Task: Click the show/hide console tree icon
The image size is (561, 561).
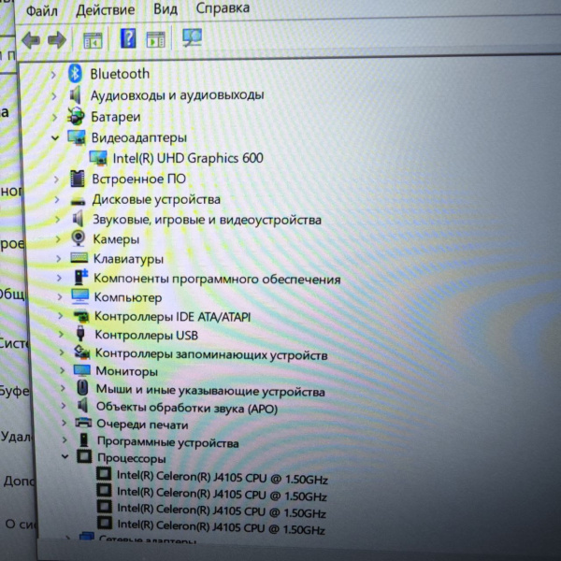Action: tap(93, 39)
